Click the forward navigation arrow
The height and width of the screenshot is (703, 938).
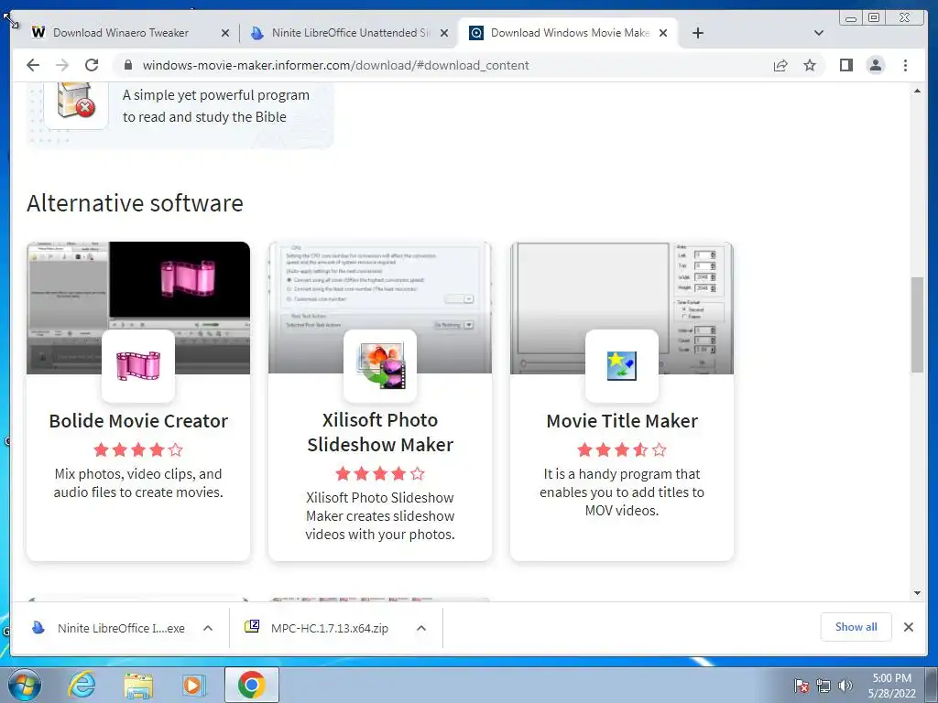point(62,65)
